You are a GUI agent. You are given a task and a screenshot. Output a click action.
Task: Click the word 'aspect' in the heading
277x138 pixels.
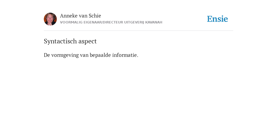point(88,42)
